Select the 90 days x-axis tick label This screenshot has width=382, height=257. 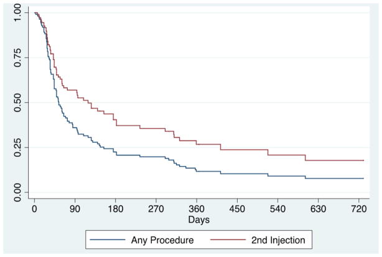(x=75, y=209)
